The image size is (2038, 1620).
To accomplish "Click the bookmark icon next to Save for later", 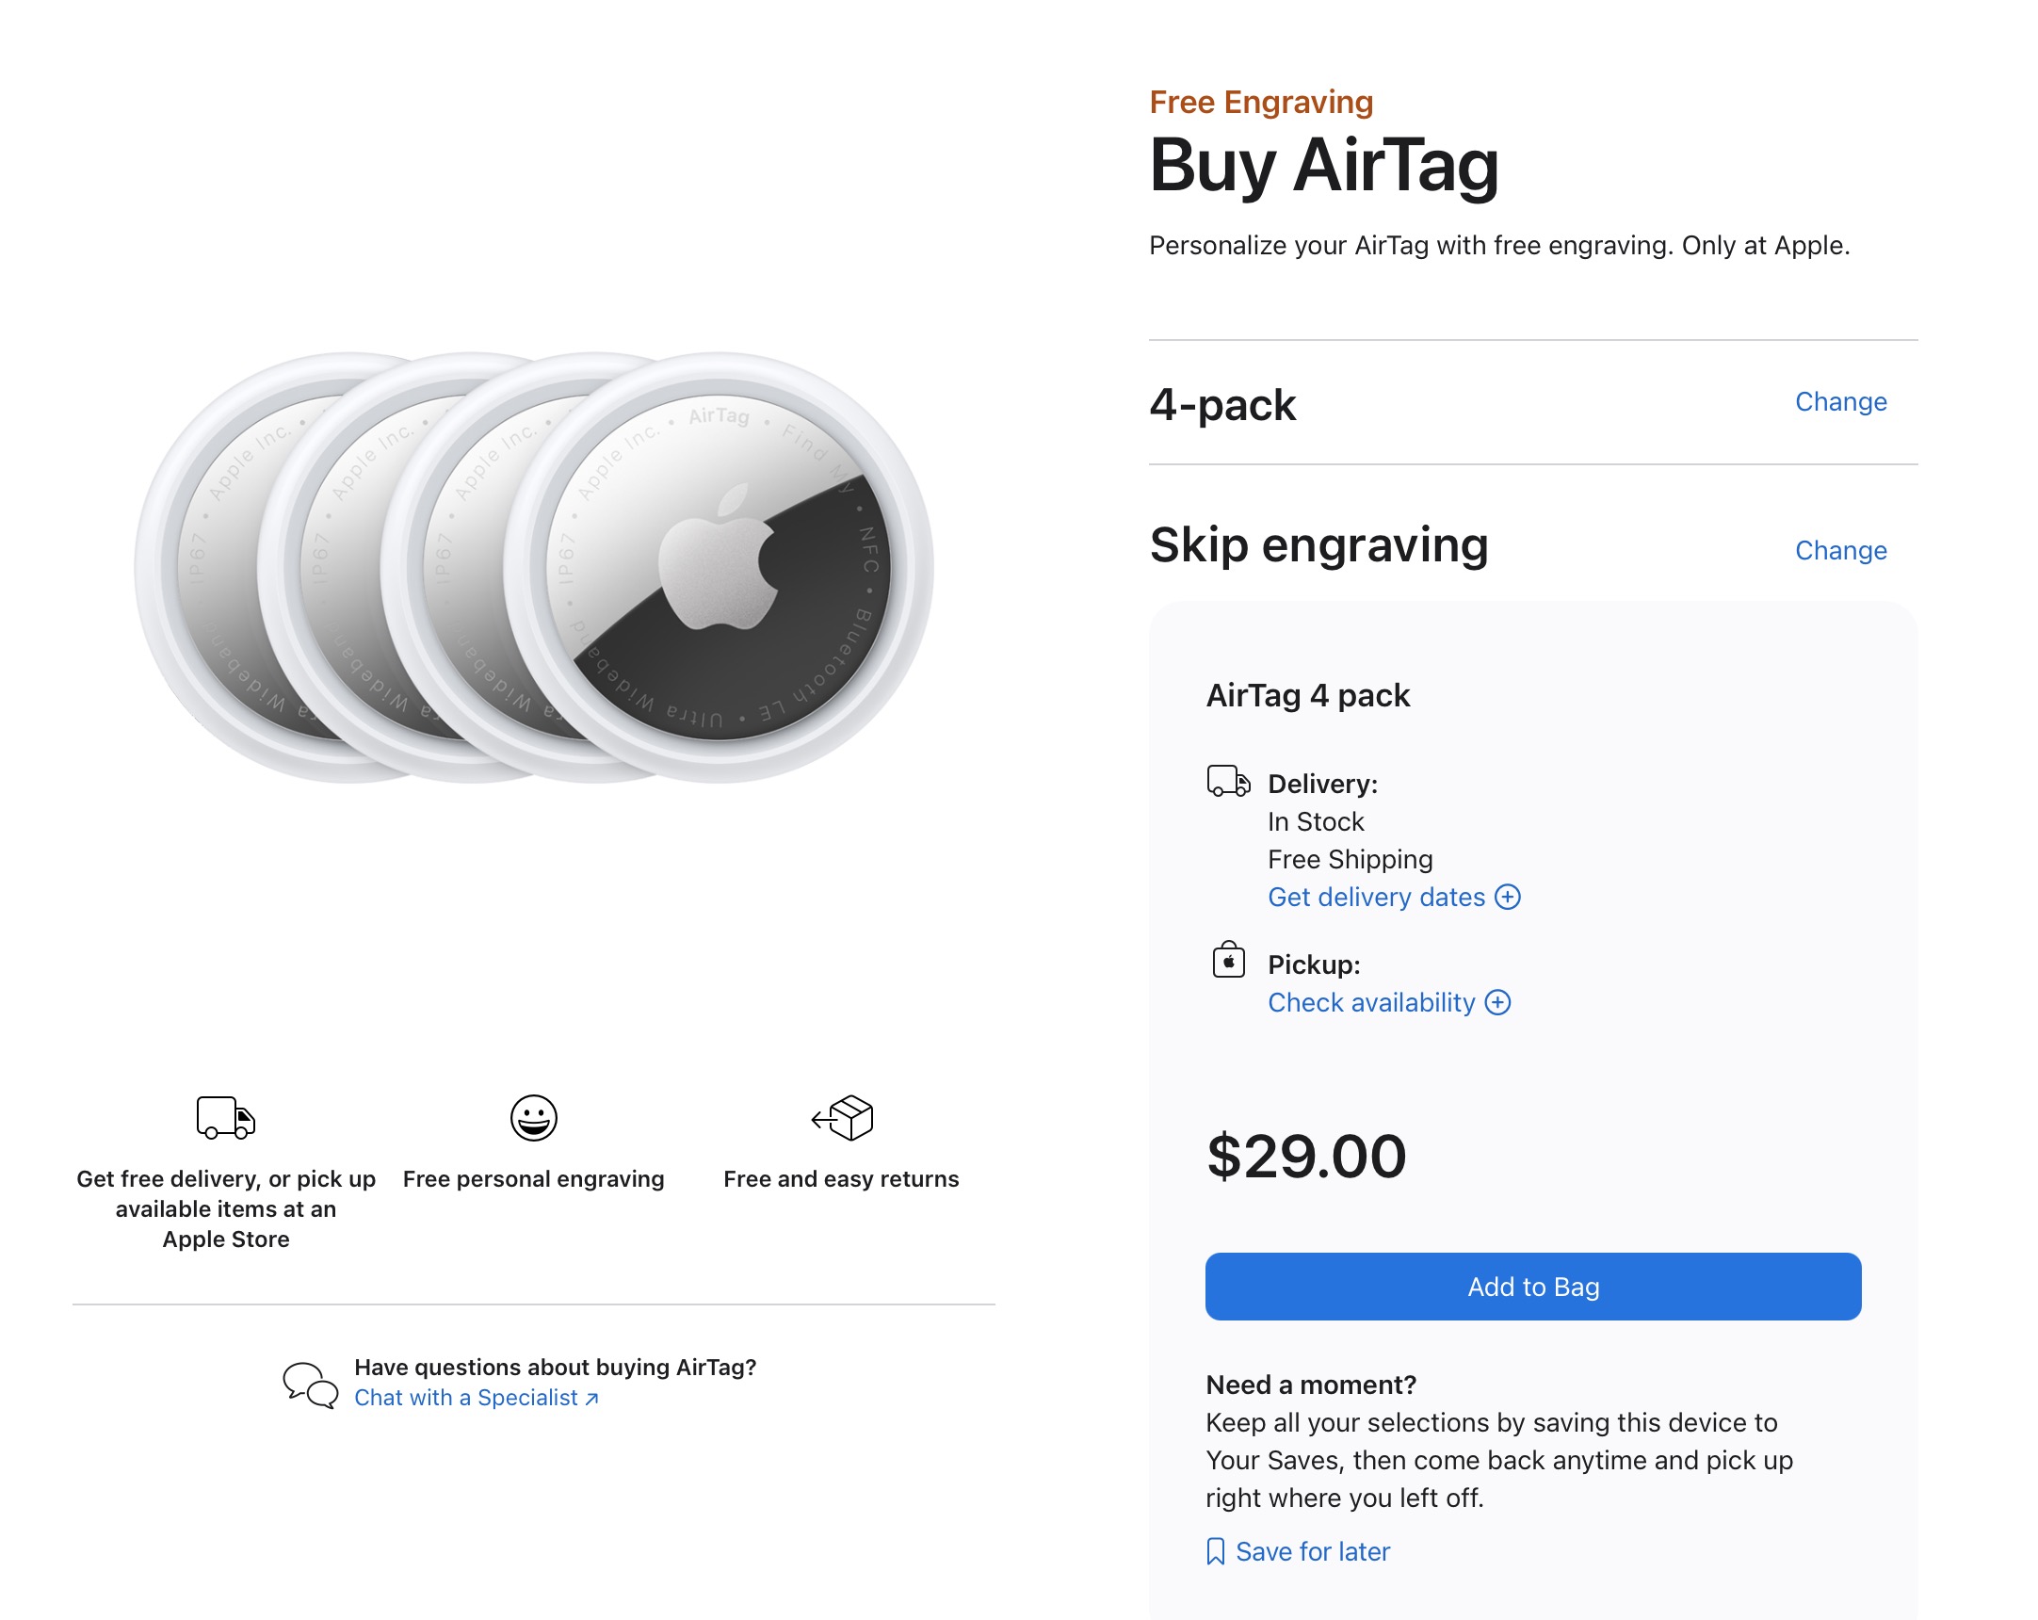I will [x=1216, y=1552].
